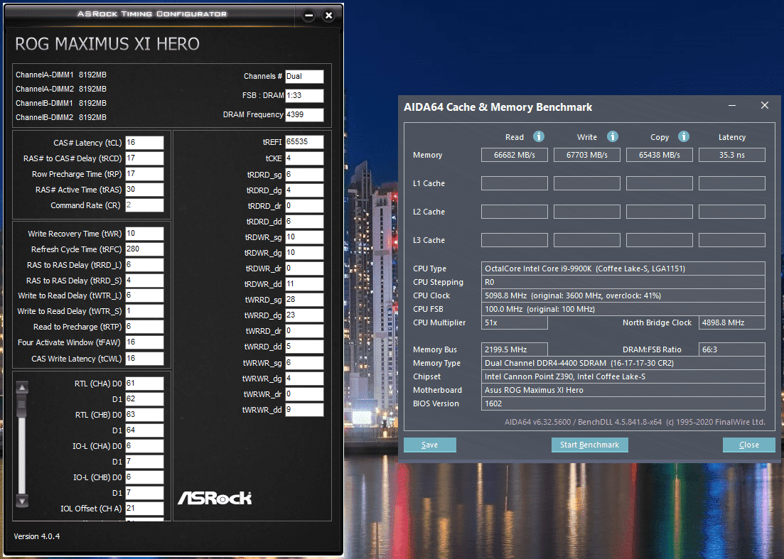
Task: Click the Memory Write result 67703 MB/s
Action: [587, 155]
